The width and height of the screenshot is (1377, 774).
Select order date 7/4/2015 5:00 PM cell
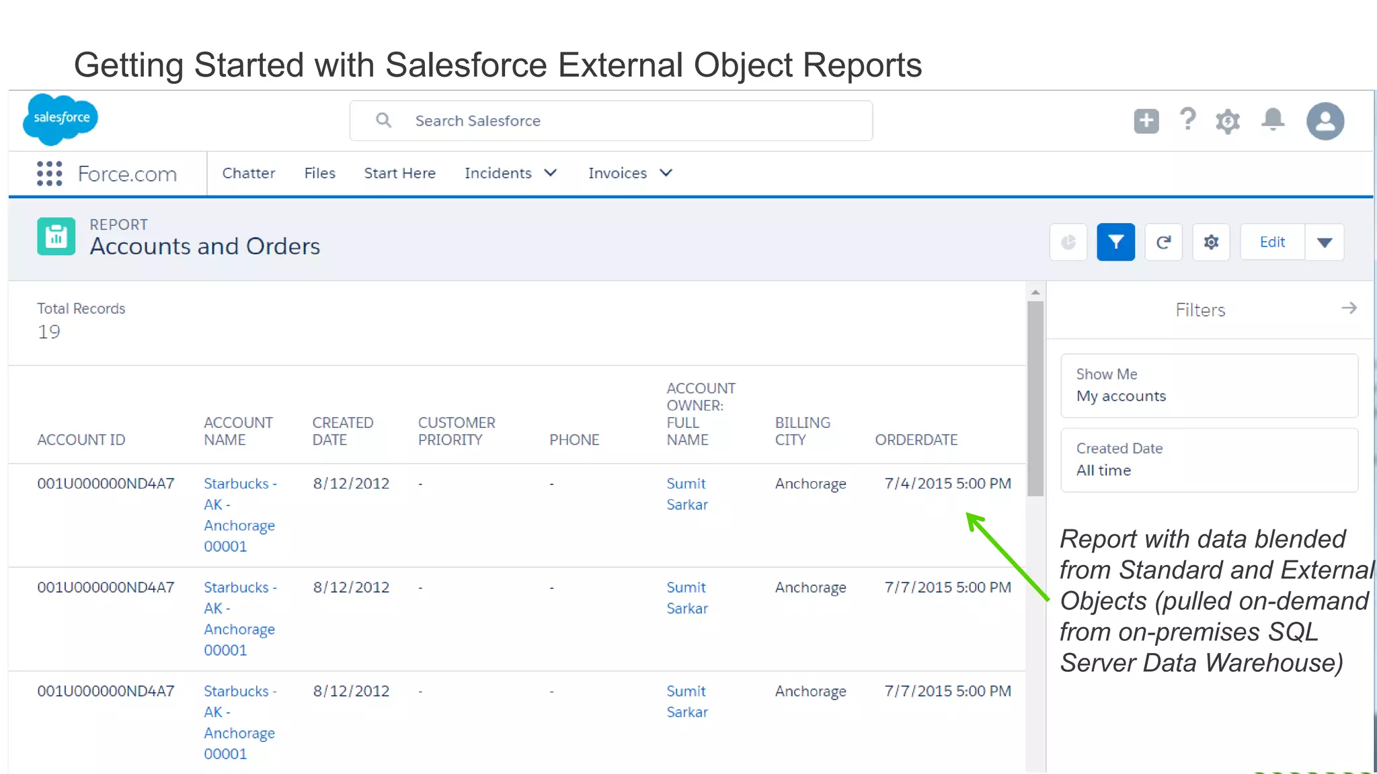(x=948, y=484)
